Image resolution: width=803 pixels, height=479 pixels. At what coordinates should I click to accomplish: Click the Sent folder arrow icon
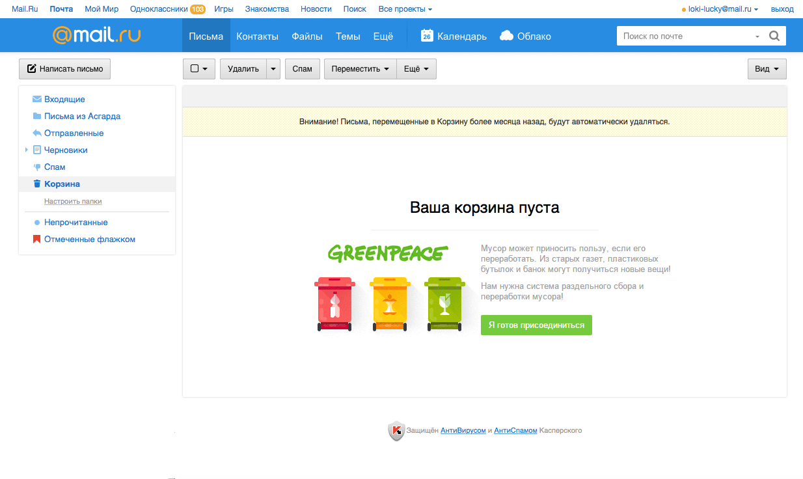(x=37, y=133)
